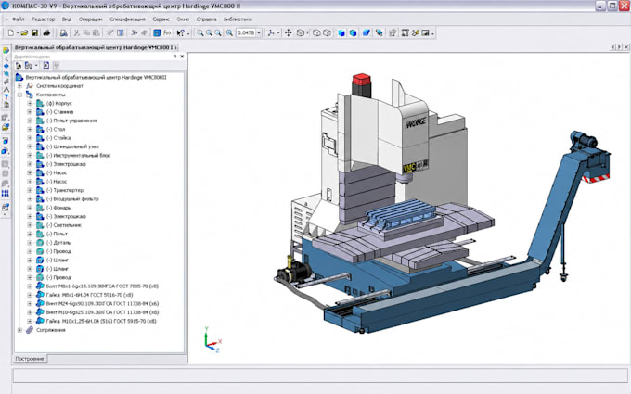Activate the What's This help pointer
Image resolution: width=631 pixels, height=394 pixels.
click(180, 33)
